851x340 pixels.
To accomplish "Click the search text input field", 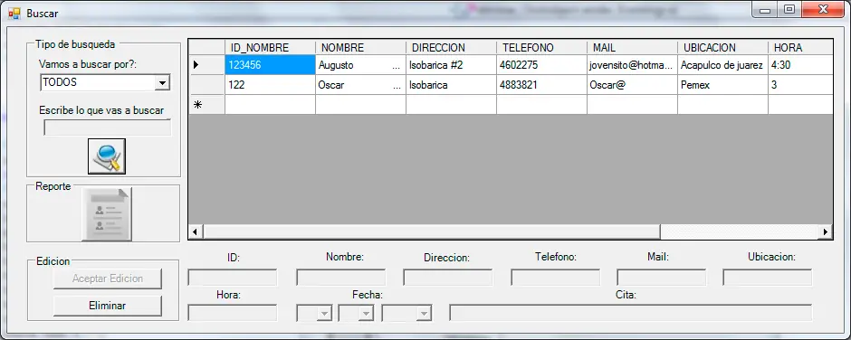I will (x=107, y=127).
